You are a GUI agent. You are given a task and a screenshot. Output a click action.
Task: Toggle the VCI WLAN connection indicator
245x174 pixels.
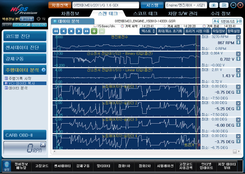pyautogui.click(x=22, y=25)
